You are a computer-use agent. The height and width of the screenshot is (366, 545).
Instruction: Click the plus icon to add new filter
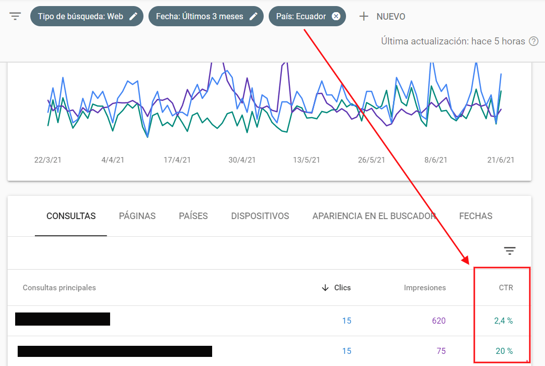[364, 16]
